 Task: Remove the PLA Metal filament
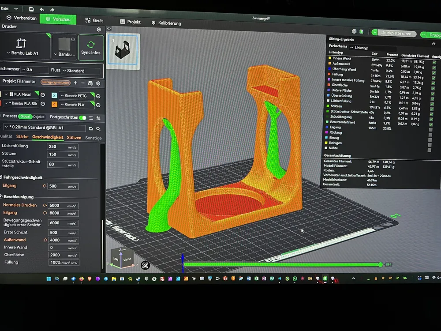point(43,95)
